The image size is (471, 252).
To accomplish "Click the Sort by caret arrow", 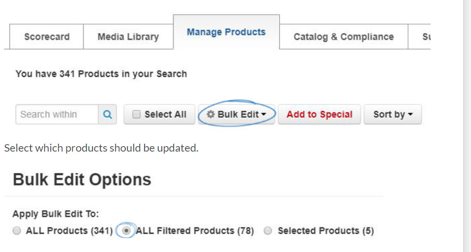I will coord(411,115).
